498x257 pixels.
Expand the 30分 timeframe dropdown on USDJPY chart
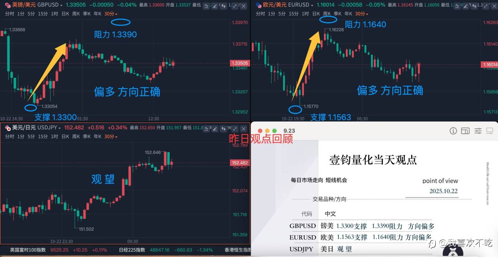(111, 136)
